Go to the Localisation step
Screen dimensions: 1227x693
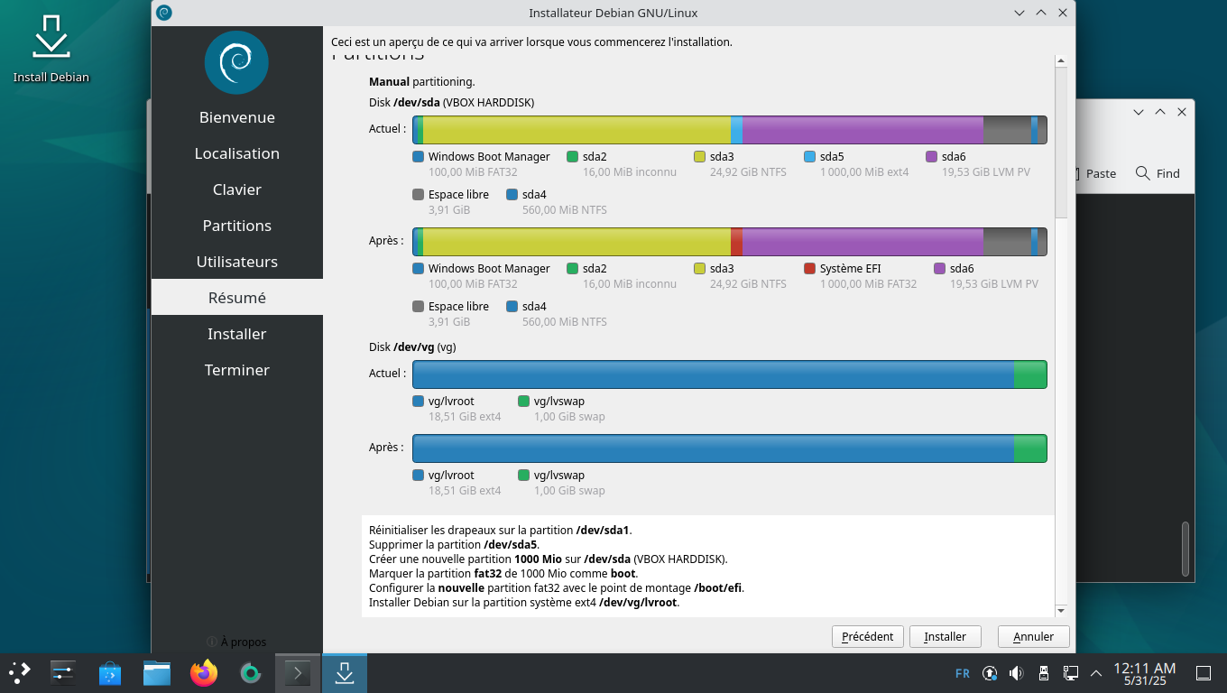(237, 153)
